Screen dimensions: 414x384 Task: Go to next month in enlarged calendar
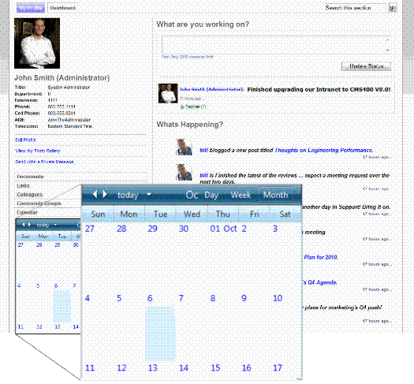(105, 195)
